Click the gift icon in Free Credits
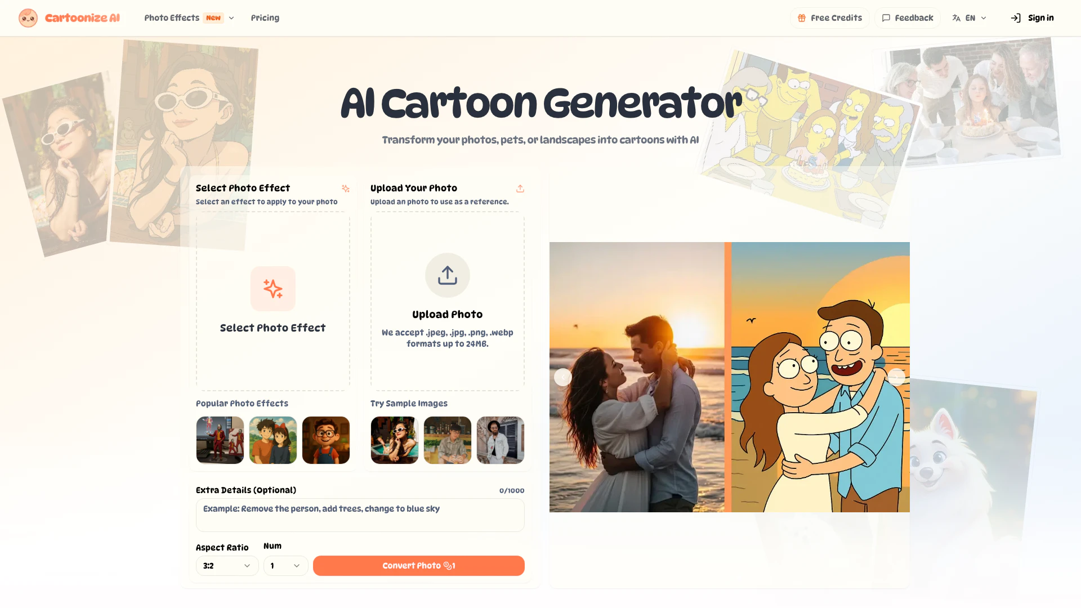 click(x=802, y=18)
